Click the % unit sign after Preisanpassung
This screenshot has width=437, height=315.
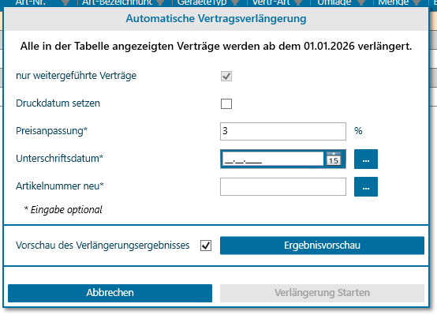pos(358,131)
